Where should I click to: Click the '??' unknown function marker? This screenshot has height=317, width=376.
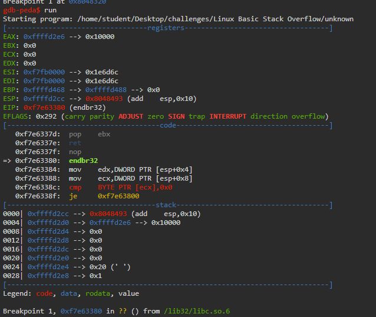pos(123,311)
